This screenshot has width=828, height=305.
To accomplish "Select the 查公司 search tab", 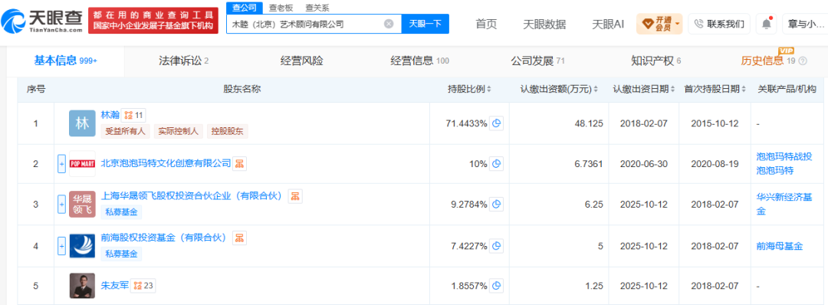I will (x=245, y=8).
